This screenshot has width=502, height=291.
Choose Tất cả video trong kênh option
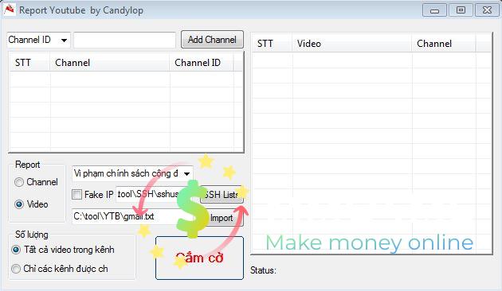point(16,250)
